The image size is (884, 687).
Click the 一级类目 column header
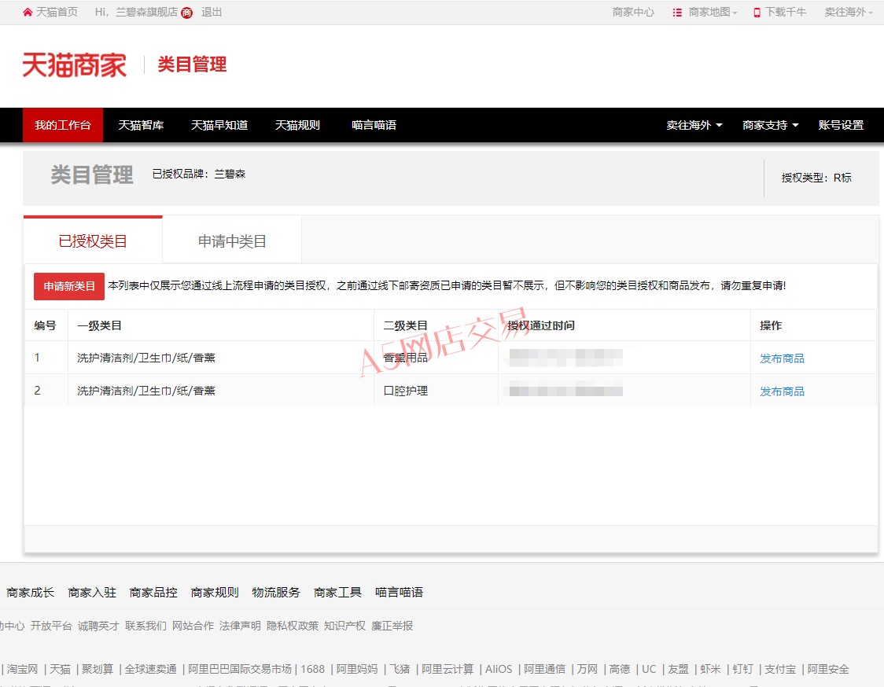pos(99,325)
